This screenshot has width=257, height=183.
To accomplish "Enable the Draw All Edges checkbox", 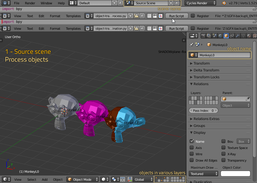I will (x=192, y=160).
